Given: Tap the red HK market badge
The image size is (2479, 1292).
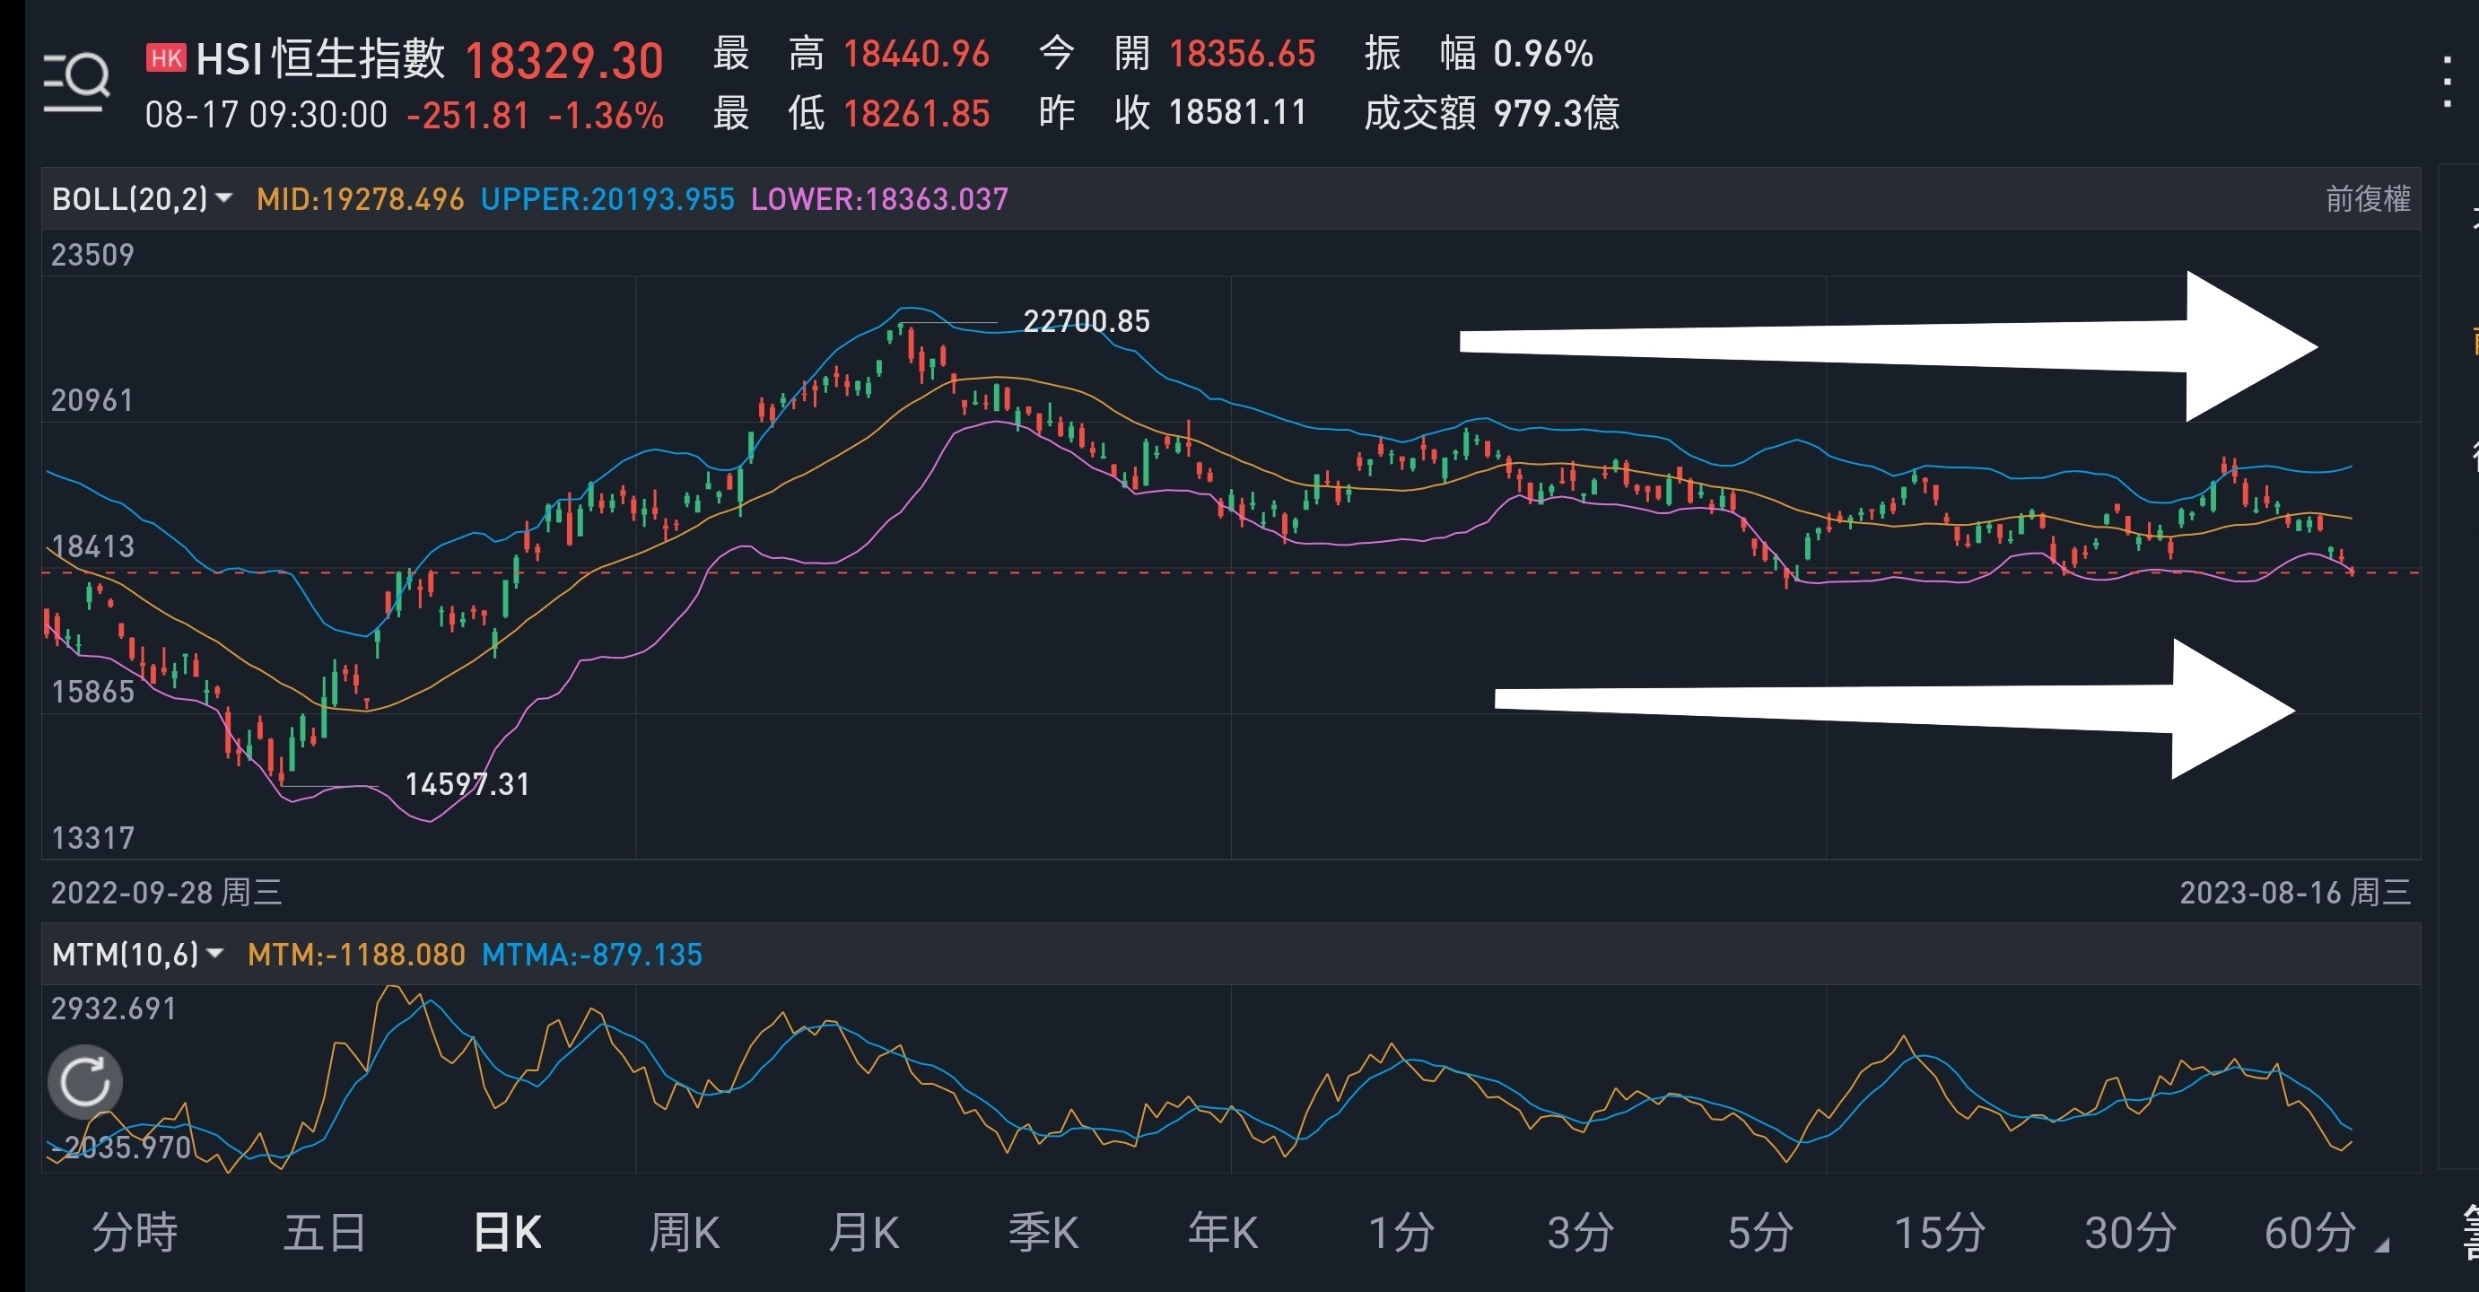Looking at the screenshot, I should pos(165,57).
